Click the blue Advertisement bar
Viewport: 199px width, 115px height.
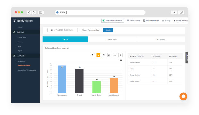62,79
